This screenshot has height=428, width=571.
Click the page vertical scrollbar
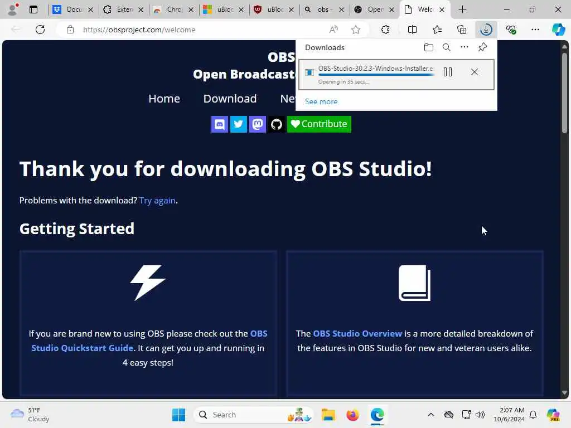click(x=564, y=93)
